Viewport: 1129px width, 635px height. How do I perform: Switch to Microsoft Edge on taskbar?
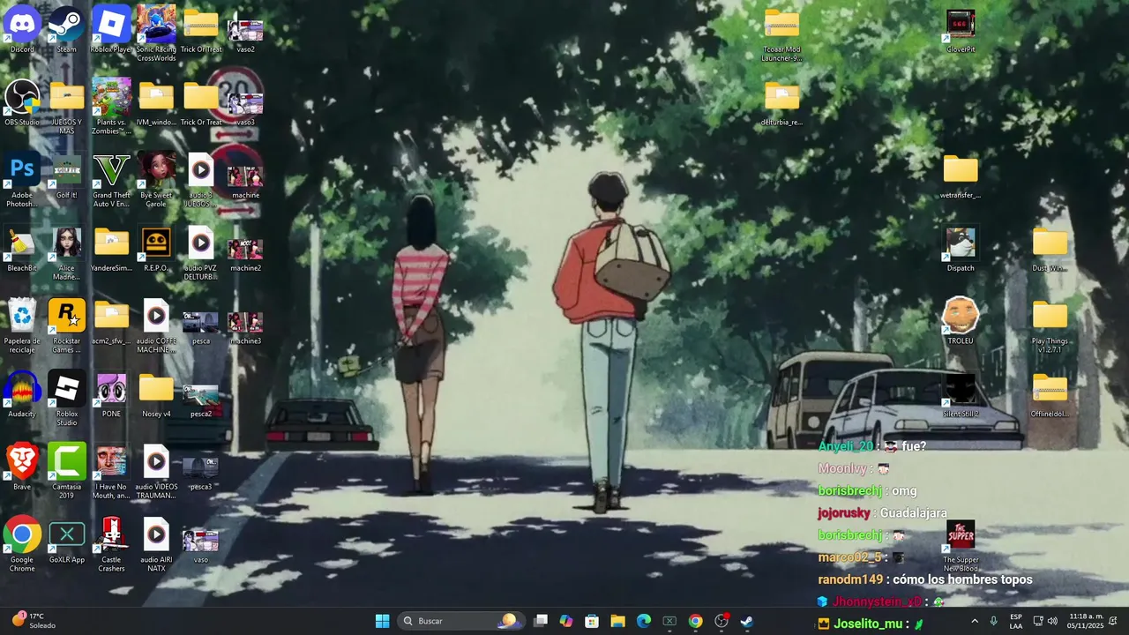643,621
